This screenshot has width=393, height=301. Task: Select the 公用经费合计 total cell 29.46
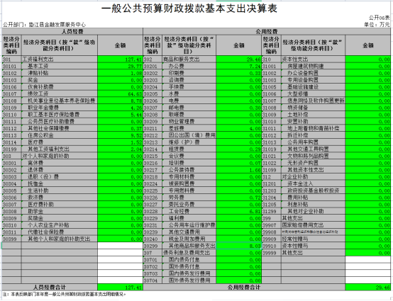[x=367, y=288]
